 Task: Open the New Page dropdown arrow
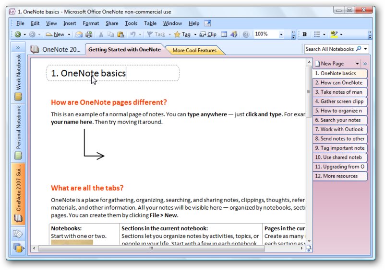[x=357, y=64]
